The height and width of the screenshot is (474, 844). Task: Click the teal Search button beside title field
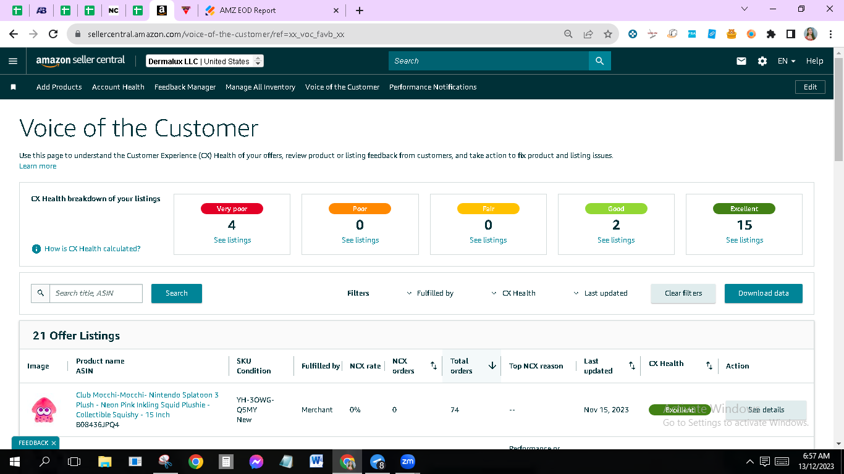pyautogui.click(x=177, y=293)
